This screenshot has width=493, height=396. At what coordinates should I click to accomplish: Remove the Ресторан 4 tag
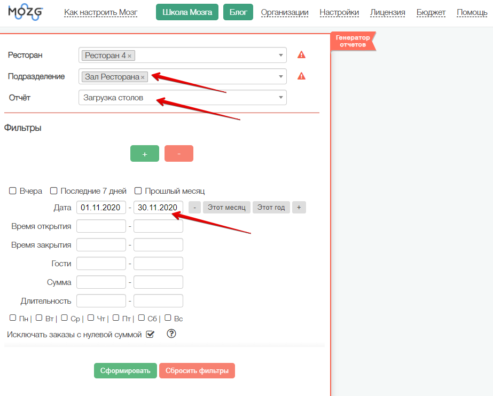pos(129,56)
